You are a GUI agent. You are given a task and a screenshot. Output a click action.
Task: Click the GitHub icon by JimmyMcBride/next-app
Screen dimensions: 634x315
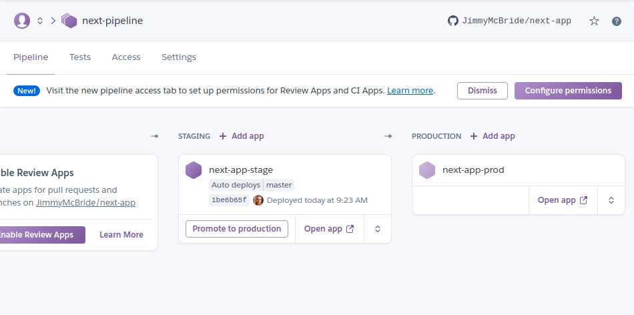click(x=453, y=21)
